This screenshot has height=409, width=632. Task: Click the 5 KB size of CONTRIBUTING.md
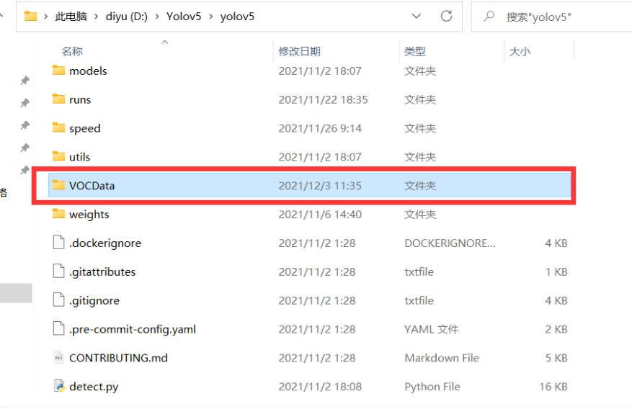click(x=556, y=358)
